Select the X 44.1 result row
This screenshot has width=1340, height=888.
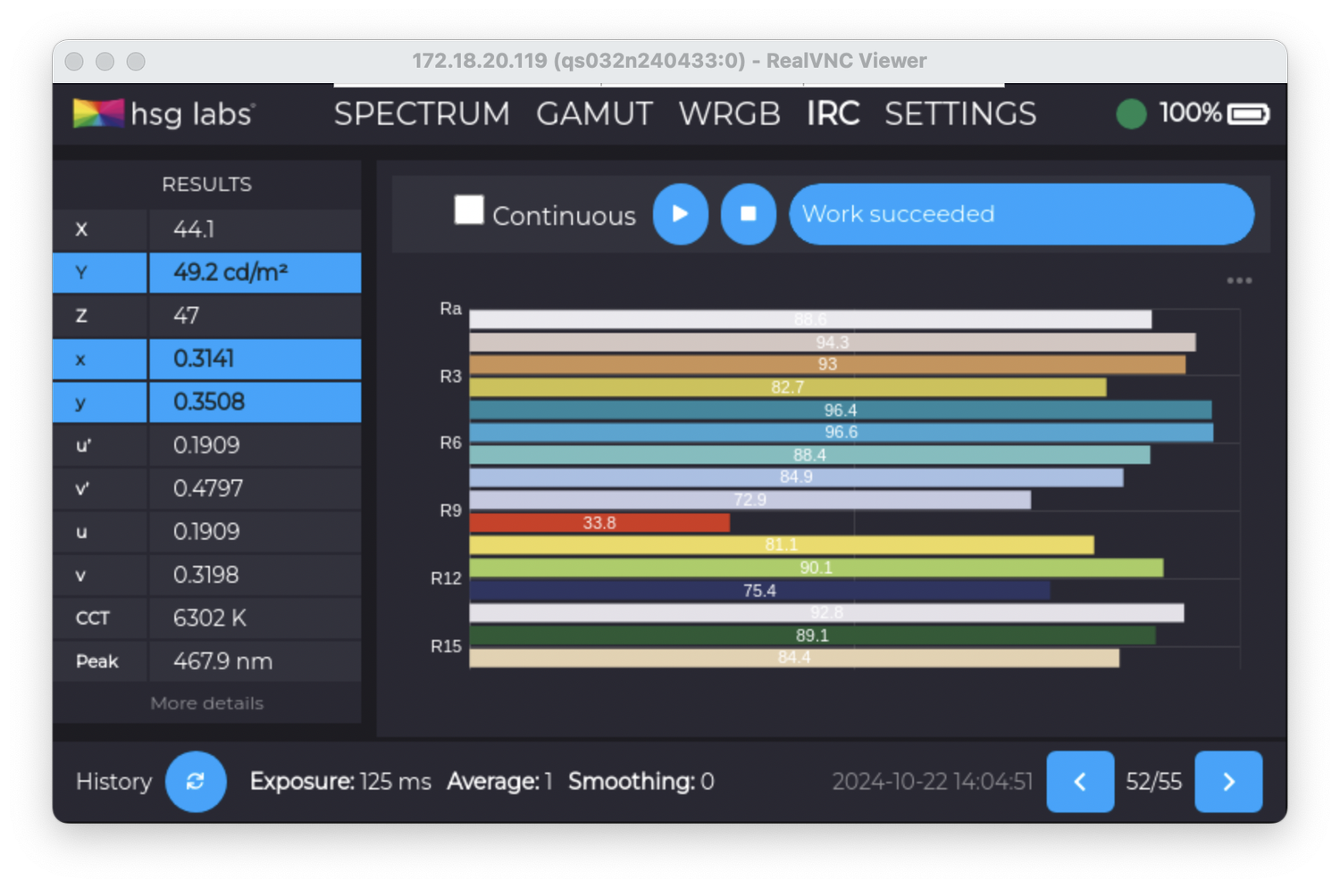[x=207, y=229]
